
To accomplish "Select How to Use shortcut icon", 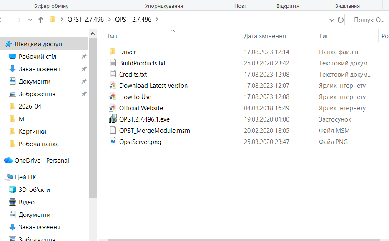I will click(x=113, y=97).
